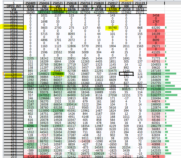The image size is (181, 158).
Task: Select the cell containing 115890
Action: 44,111
